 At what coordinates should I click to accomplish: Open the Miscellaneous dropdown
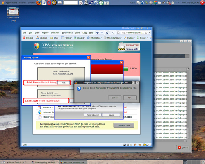pos(113,38)
